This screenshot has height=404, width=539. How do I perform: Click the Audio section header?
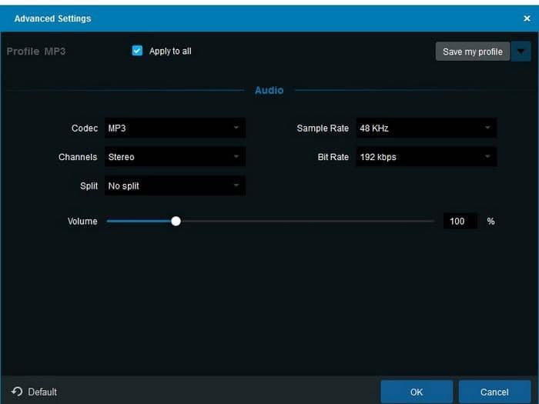pyautogui.click(x=269, y=90)
